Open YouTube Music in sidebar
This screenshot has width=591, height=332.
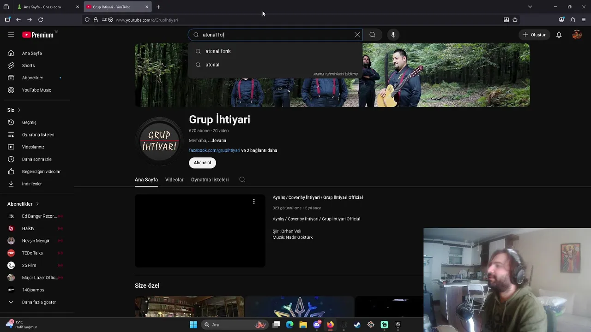coord(37,90)
